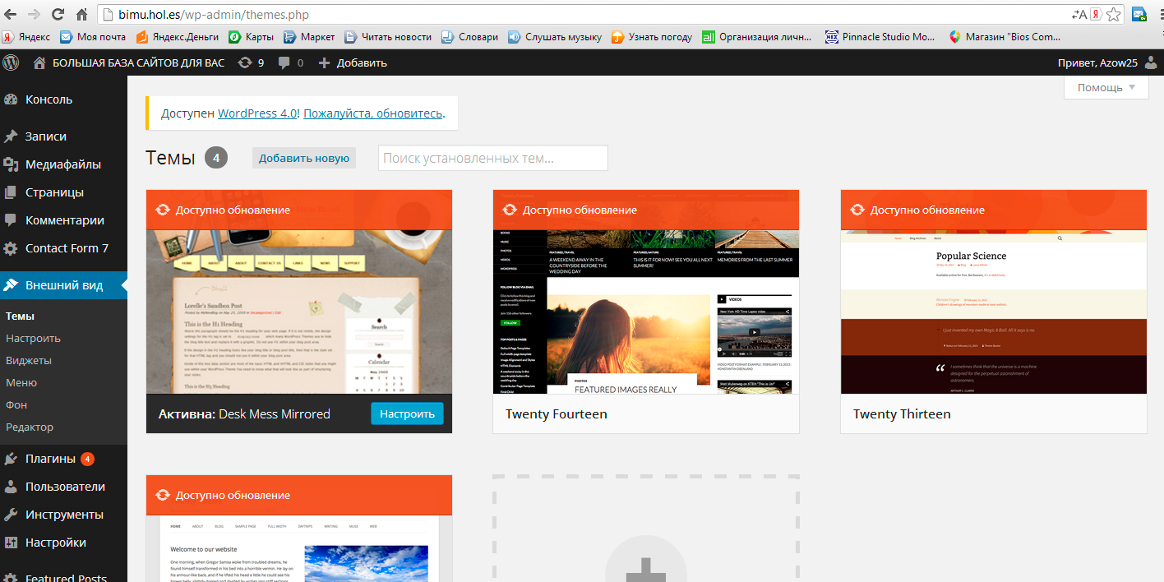Open the Pinnacle Studio bookmark

(x=880, y=37)
